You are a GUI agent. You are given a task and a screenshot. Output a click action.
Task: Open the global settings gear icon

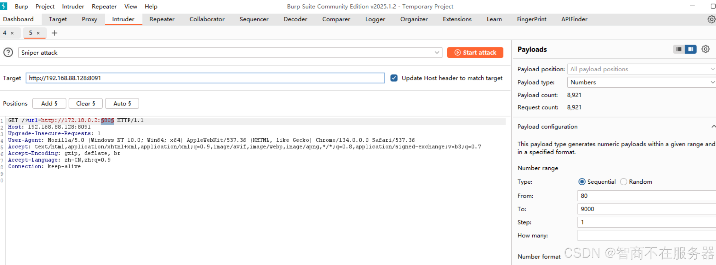[711, 19]
